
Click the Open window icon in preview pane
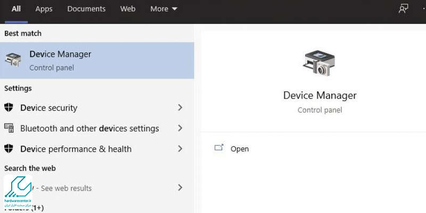pyautogui.click(x=219, y=149)
